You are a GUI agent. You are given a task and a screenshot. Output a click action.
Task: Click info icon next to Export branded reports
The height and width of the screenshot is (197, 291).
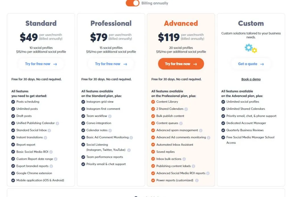tap(51, 166)
